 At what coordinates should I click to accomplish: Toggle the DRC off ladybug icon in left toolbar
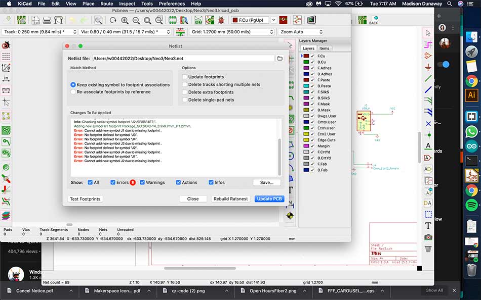point(6,45)
